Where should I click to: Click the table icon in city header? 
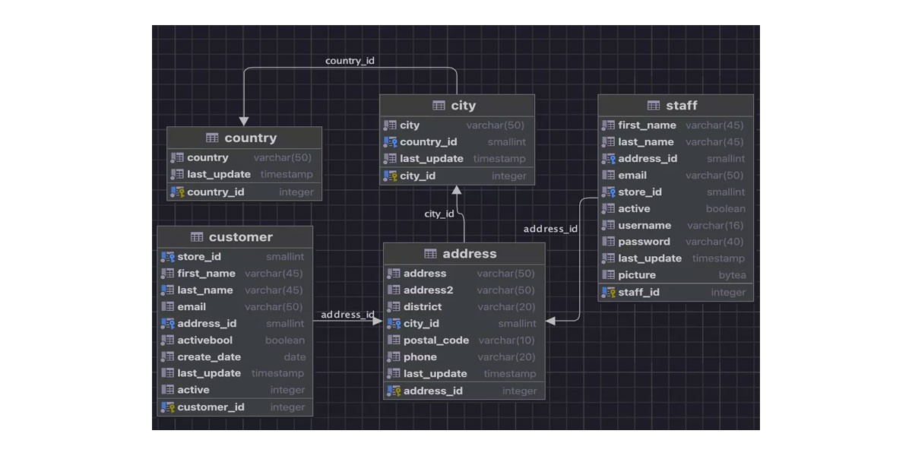[x=439, y=106]
